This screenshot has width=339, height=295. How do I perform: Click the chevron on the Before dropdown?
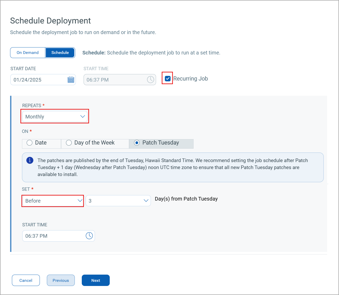click(x=80, y=201)
